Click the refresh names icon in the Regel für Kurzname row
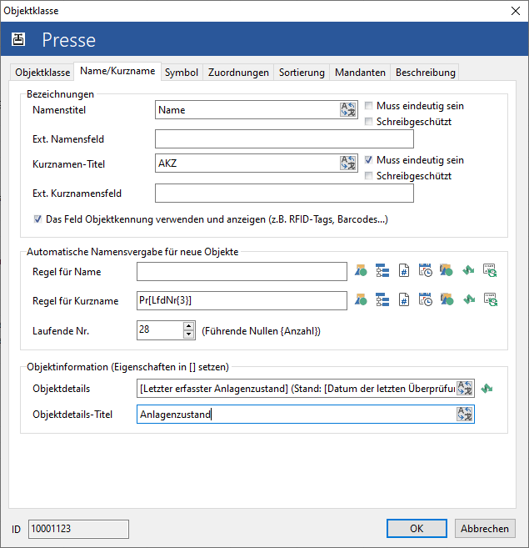Image resolution: width=529 pixels, height=548 pixels. coord(491,299)
